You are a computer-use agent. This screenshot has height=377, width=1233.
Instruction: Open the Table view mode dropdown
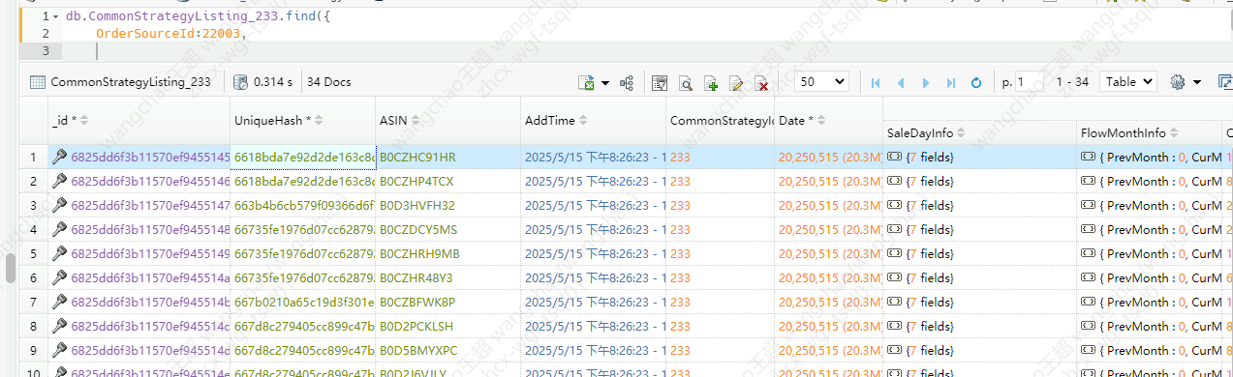click(1128, 82)
